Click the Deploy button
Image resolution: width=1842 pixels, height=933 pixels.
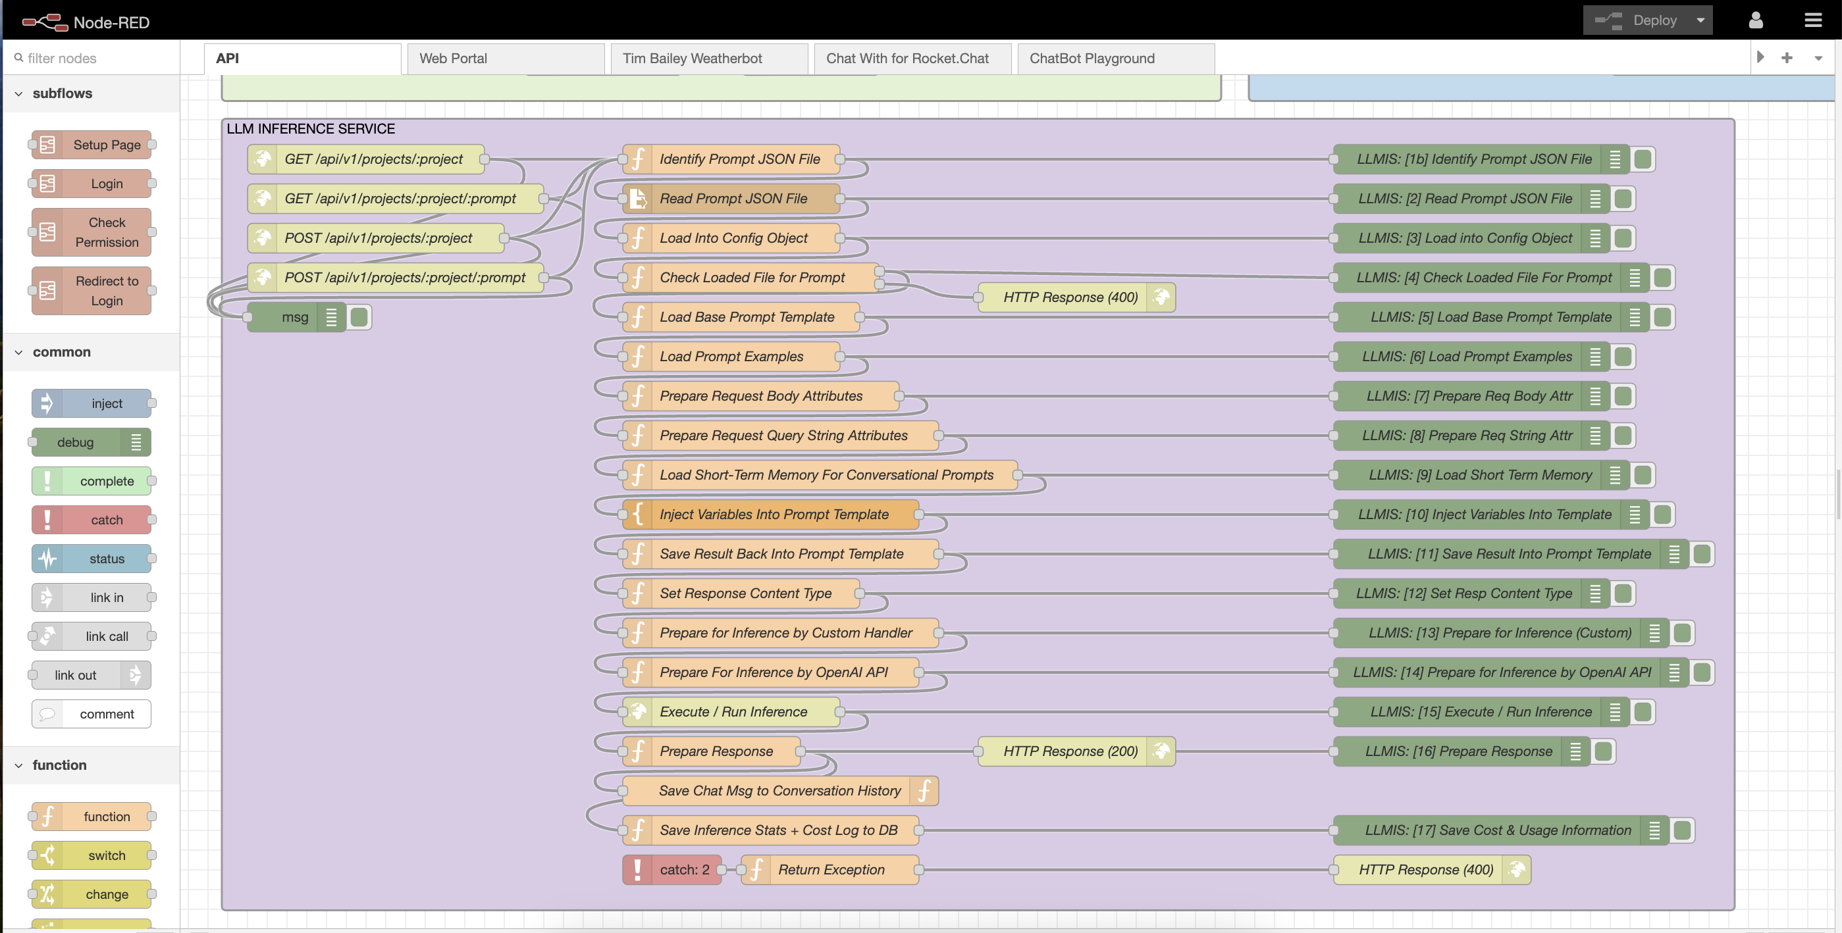tap(1637, 20)
